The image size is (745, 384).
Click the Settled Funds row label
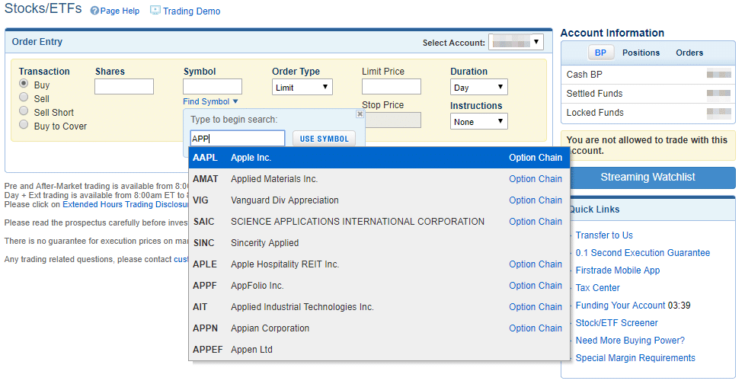click(594, 94)
